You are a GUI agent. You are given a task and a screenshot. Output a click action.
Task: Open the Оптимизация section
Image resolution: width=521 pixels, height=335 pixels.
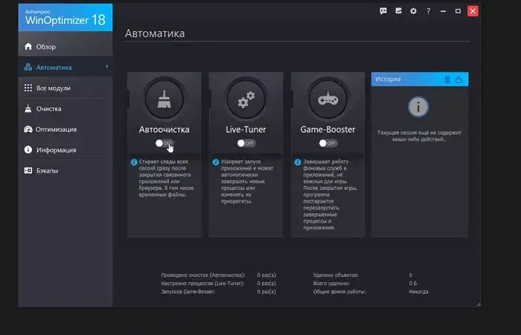pyautogui.click(x=56, y=130)
